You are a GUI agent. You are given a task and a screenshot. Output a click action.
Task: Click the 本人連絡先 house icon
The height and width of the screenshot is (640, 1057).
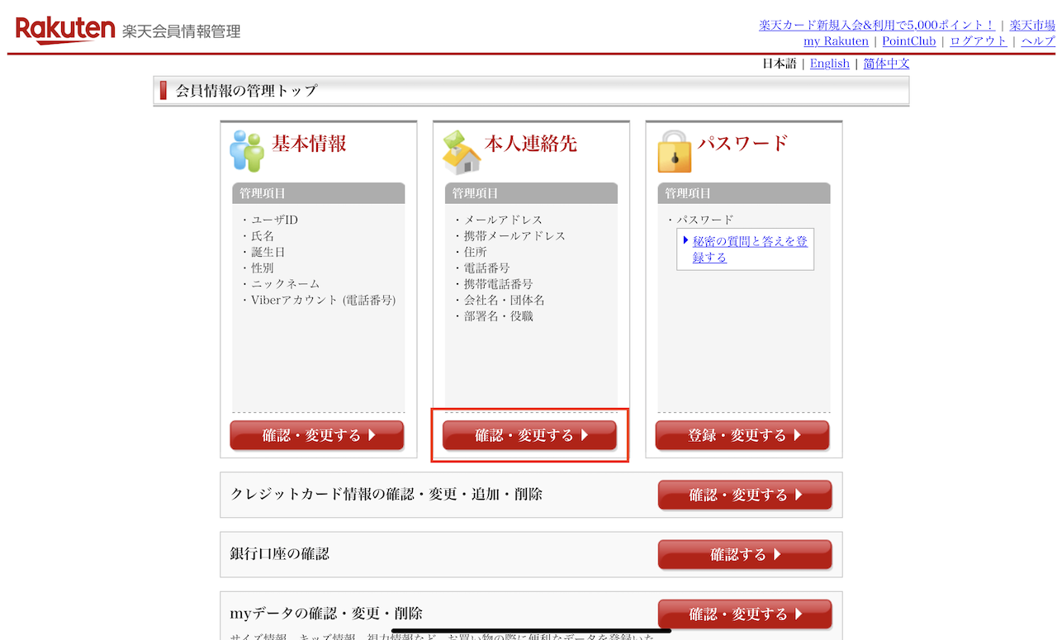461,151
